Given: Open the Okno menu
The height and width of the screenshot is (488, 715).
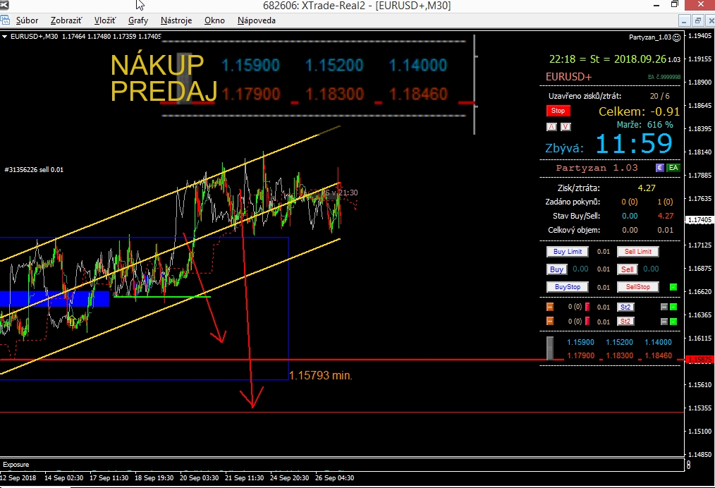Looking at the screenshot, I should point(214,20).
